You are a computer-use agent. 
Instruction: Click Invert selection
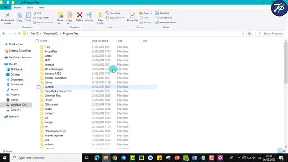tap(166, 22)
